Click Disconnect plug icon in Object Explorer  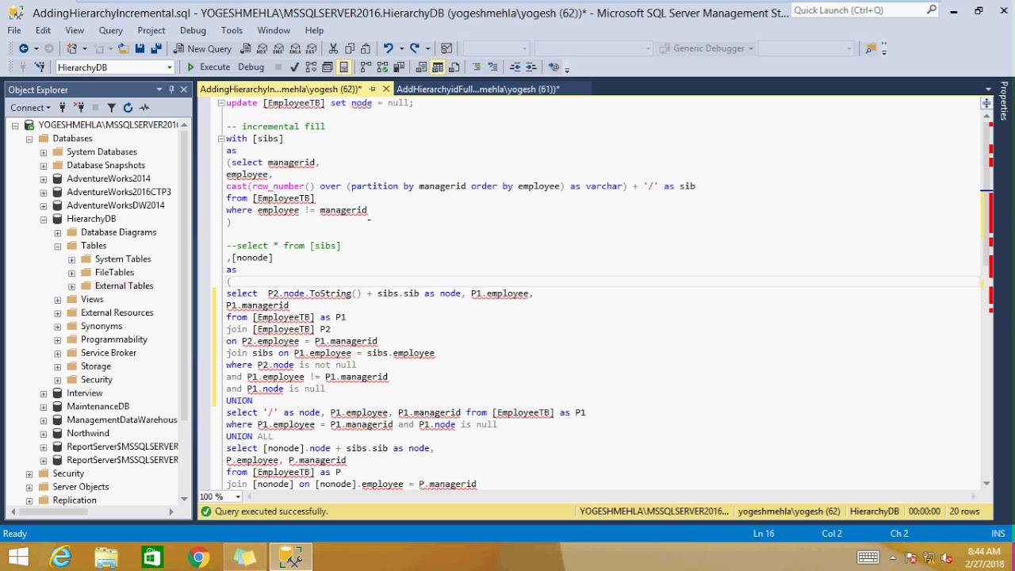79,107
